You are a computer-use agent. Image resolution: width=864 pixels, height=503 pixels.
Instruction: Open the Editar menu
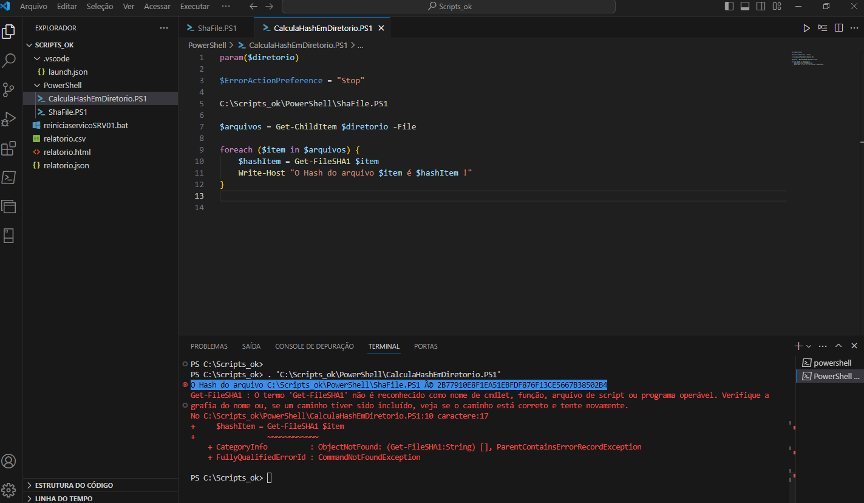pos(67,7)
